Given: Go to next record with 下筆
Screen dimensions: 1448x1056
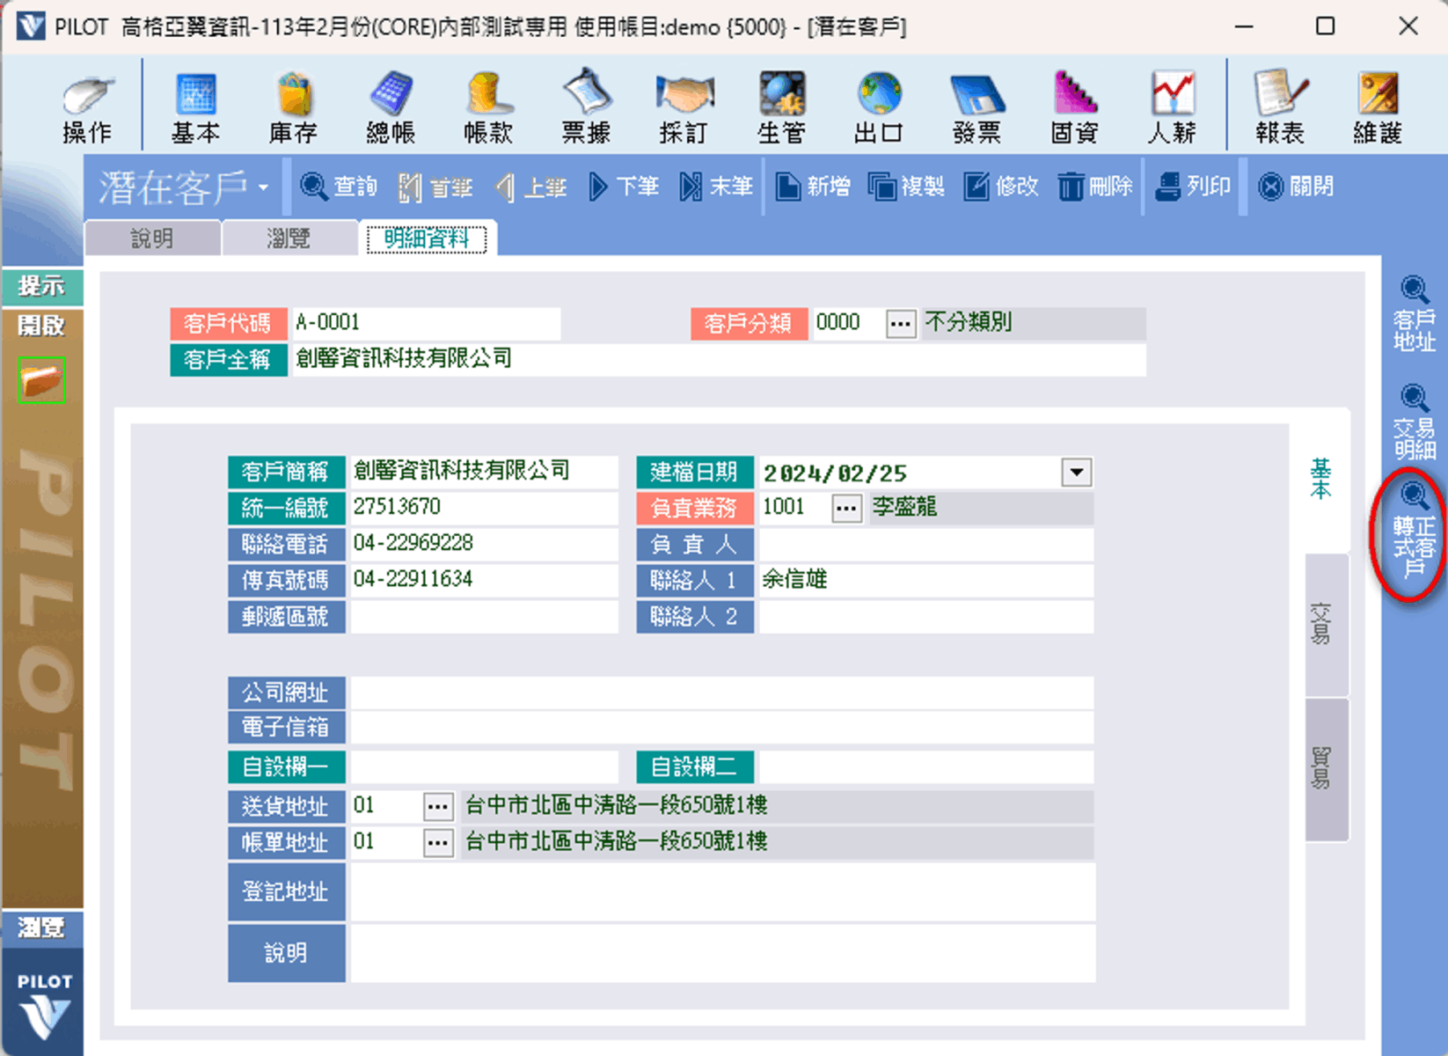Looking at the screenshot, I should pyautogui.click(x=624, y=187).
